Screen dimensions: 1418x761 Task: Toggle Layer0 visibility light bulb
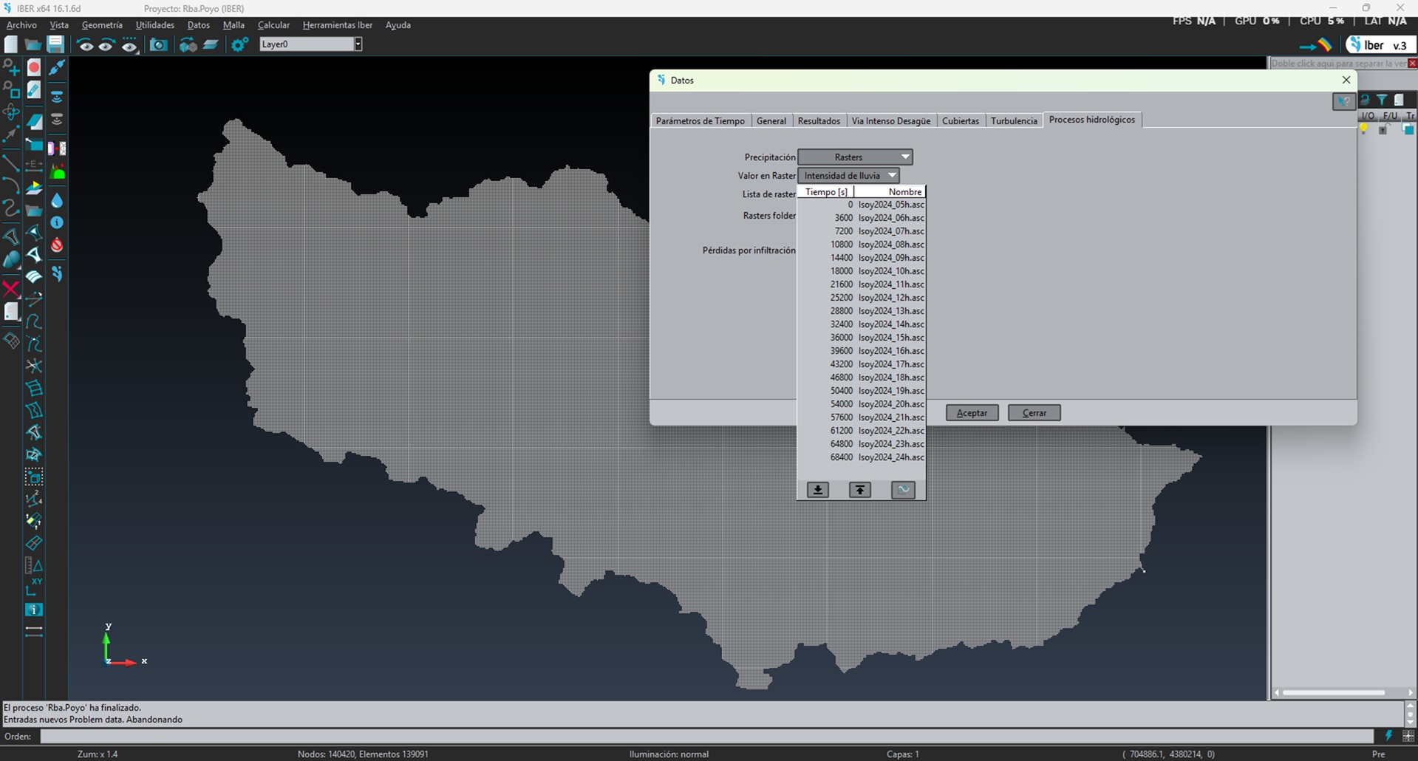click(1363, 129)
